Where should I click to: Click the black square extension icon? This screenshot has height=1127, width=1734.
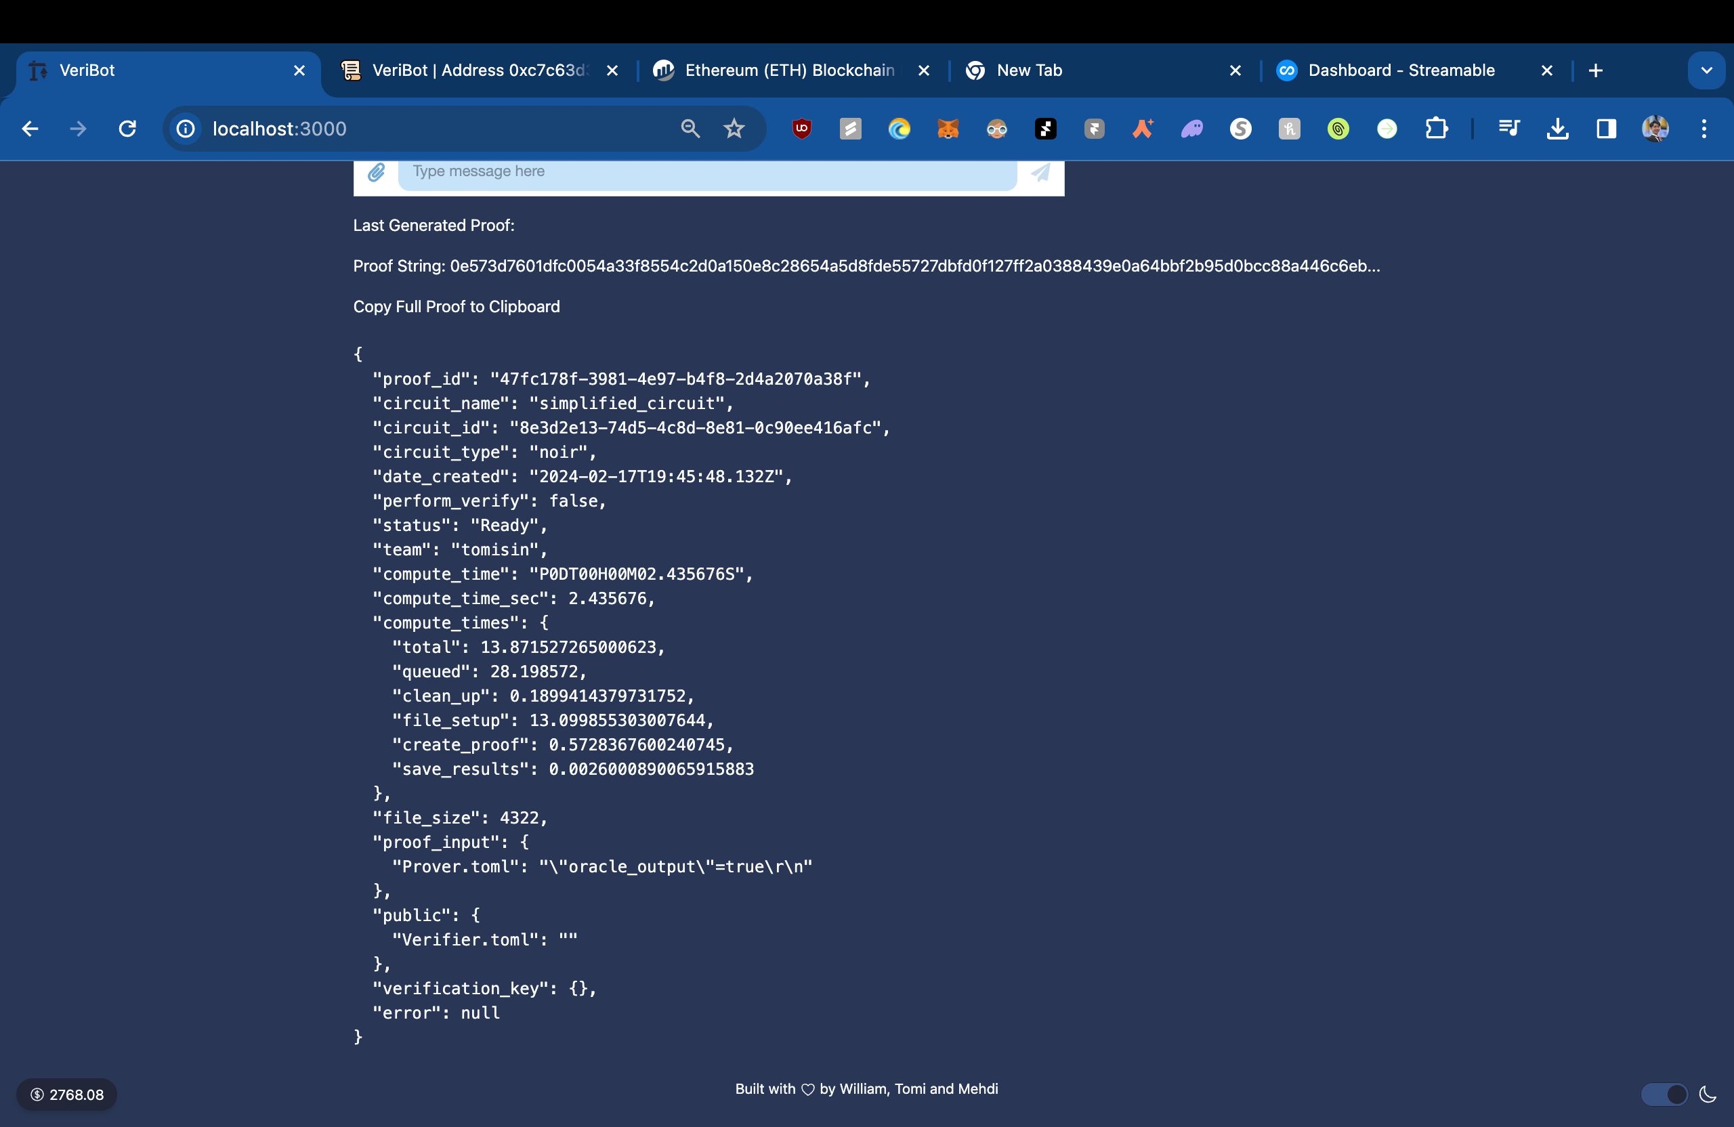pos(1046,129)
